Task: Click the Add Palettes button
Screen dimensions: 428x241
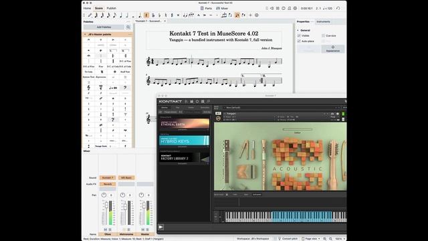Action: (104, 27)
